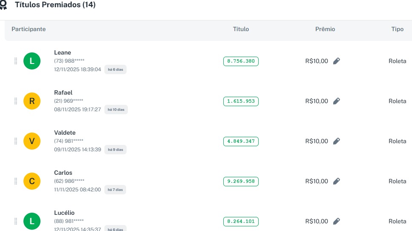Grab the drag handle beside Leane
Screen dimensions: 412x231
tap(16, 61)
